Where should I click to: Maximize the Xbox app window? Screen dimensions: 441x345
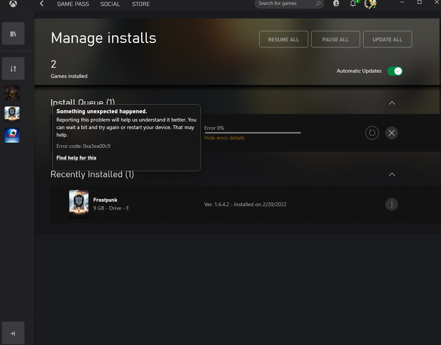click(x=419, y=2)
